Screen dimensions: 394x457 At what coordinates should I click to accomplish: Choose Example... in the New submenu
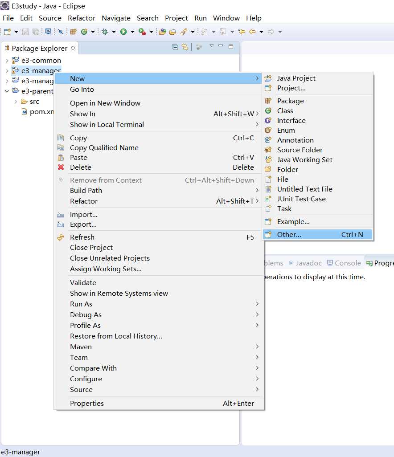click(318, 221)
